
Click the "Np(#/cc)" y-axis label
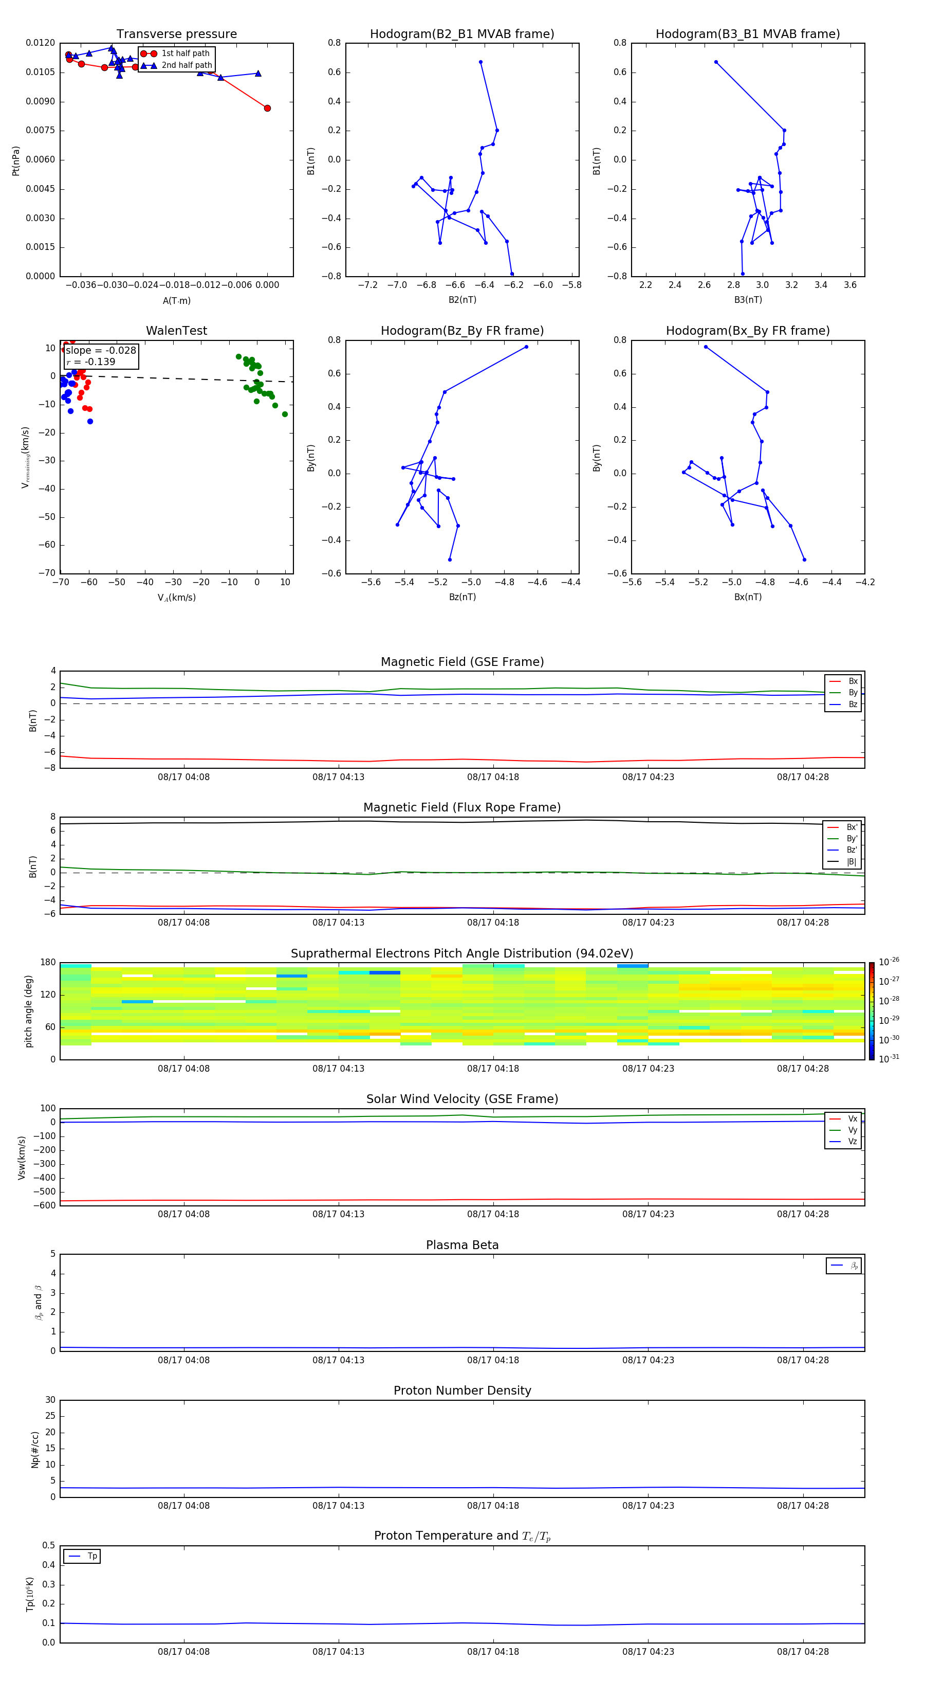point(35,1449)
